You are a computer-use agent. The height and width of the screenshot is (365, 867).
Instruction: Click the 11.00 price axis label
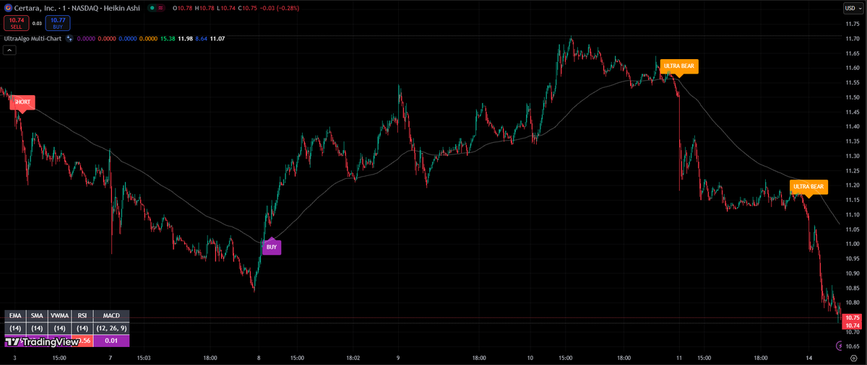(x=852, y=244)
